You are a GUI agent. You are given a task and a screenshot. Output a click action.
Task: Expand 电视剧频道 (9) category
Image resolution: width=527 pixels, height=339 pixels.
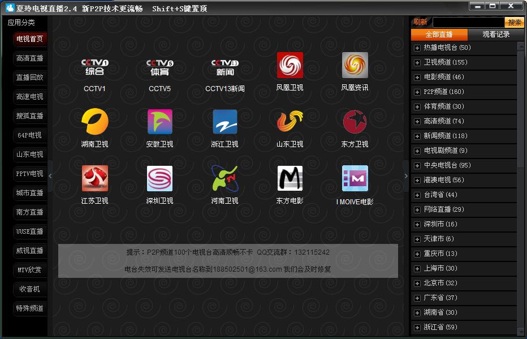pos(417,151)
